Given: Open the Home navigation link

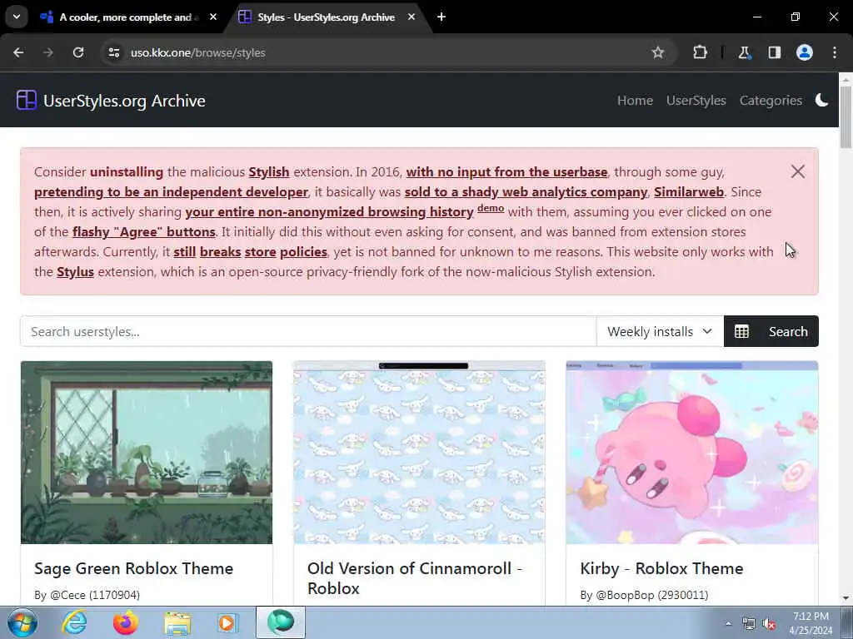Looking at the screenshot, I should click(x=635, y=101).
